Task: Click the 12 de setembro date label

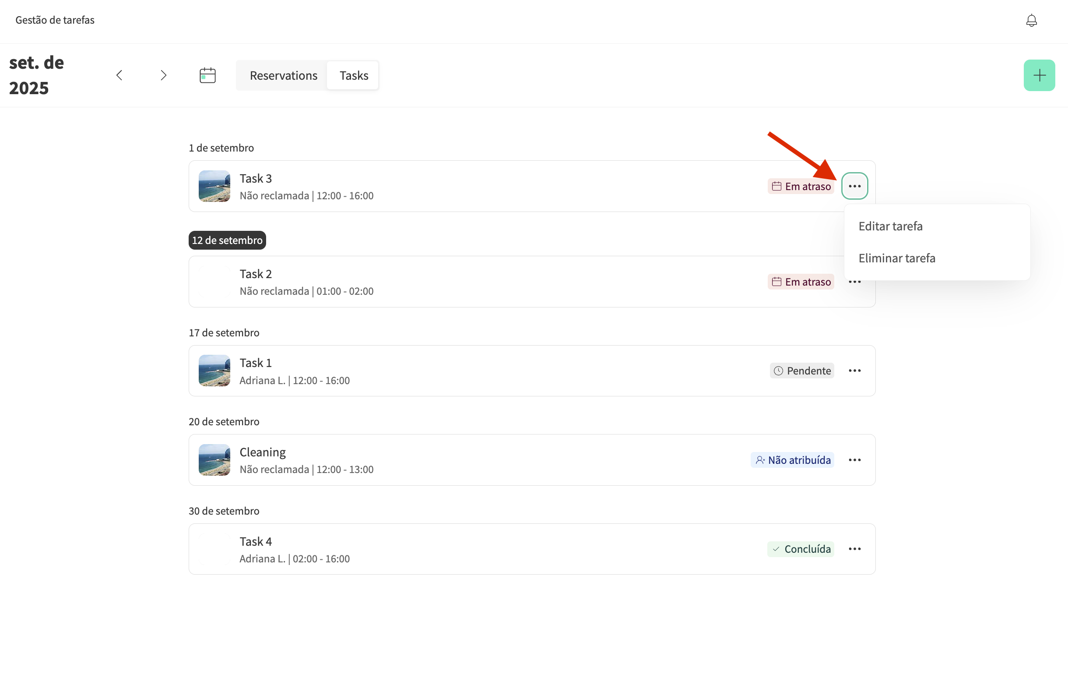Action: (x=227, y=240)
